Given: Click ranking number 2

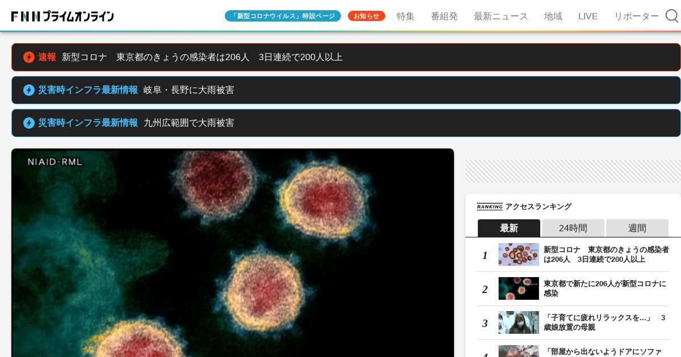Looking at the screenshot, I should point(485,290).
